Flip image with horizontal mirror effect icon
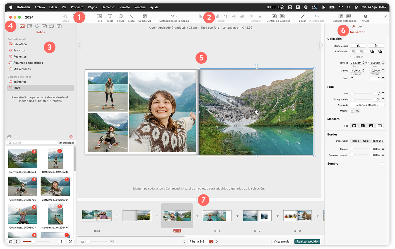395x249 pixels. pyautogui.click(x=358, y=46)
